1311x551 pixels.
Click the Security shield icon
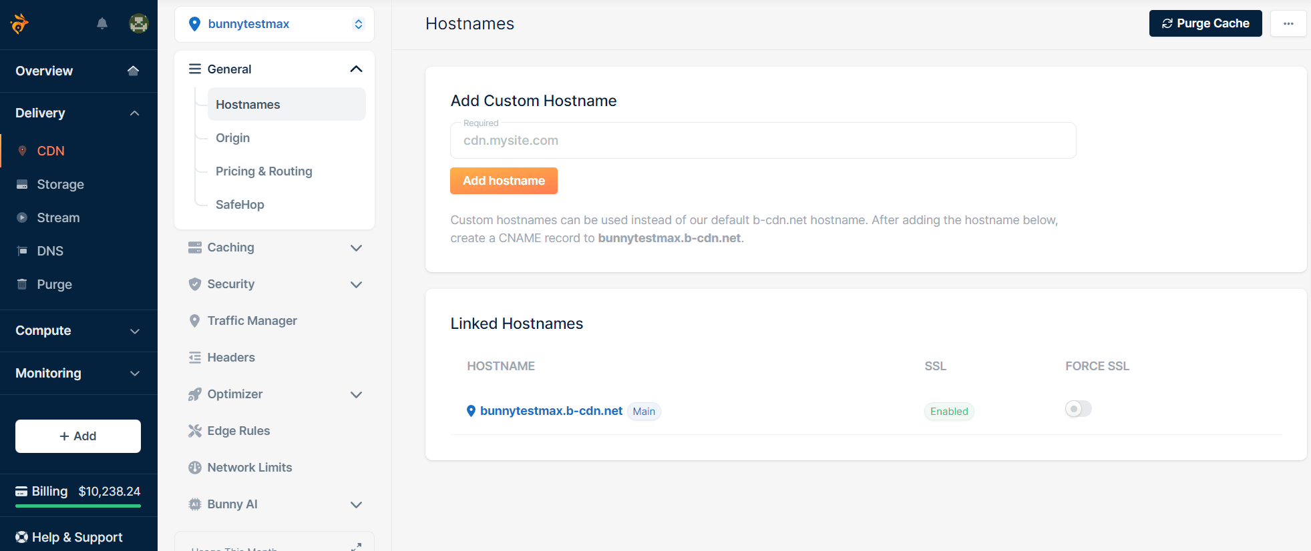pos(195,284)
